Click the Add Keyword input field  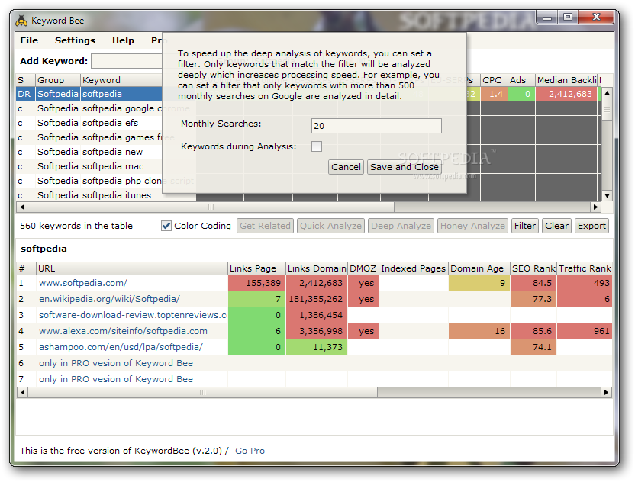pyautogui.click(x=127, y=61)
